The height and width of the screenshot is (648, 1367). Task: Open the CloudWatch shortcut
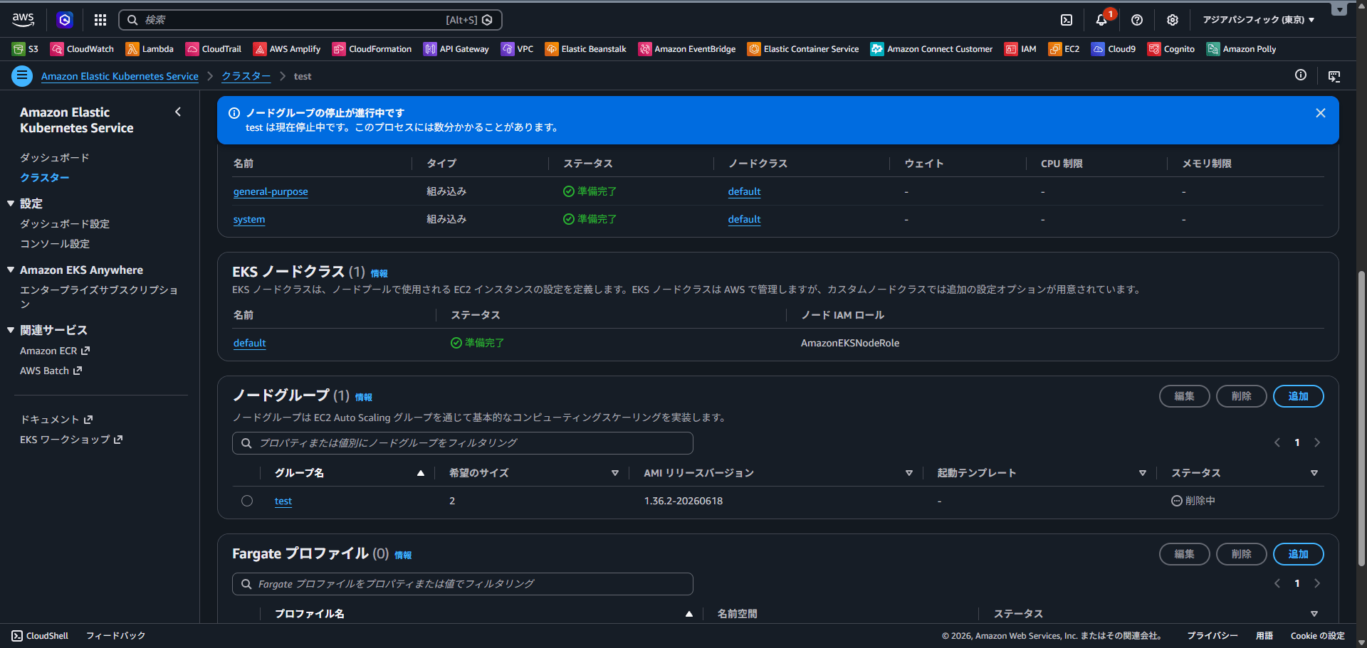click(x=83, y=49)
